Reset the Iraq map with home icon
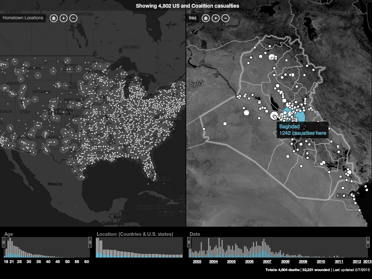The image size is (372, 279). 206,18
